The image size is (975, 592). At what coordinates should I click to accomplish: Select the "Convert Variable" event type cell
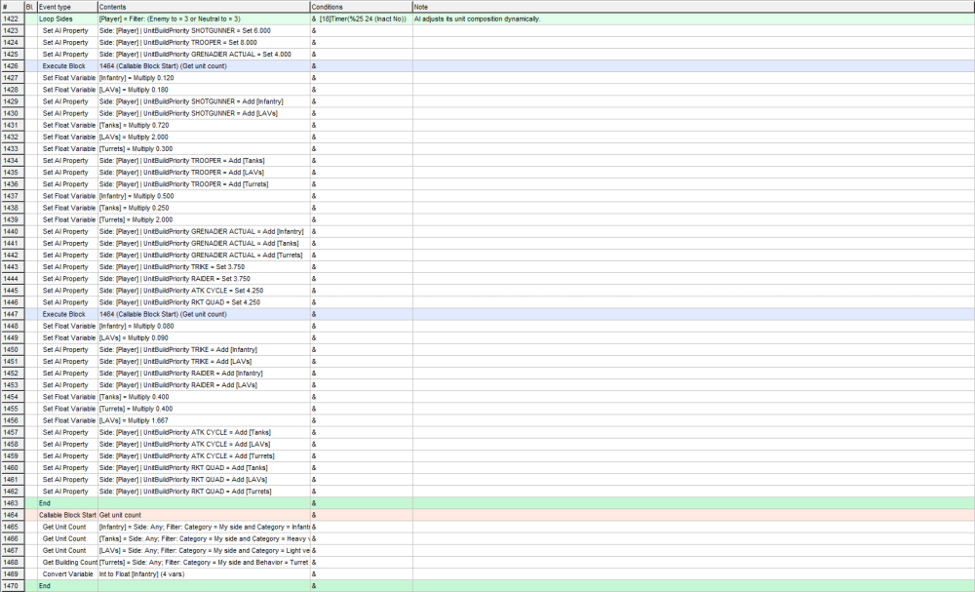click(67, 574)
